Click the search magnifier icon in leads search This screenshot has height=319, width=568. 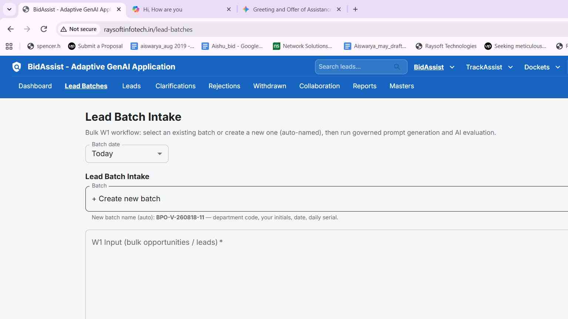tap(397, 67)
